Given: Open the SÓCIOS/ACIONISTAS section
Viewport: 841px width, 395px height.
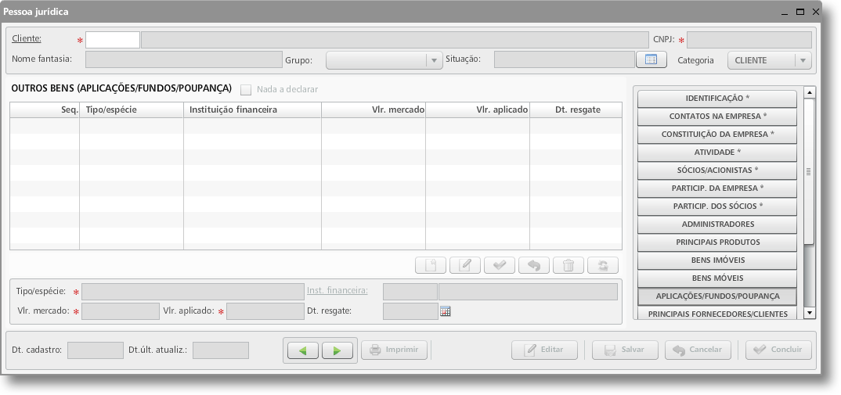Looking at the screenshot, I should (717, 171).
